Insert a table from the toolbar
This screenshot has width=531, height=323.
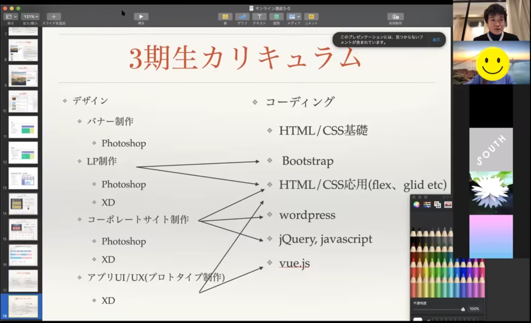(x=225, y=17)
